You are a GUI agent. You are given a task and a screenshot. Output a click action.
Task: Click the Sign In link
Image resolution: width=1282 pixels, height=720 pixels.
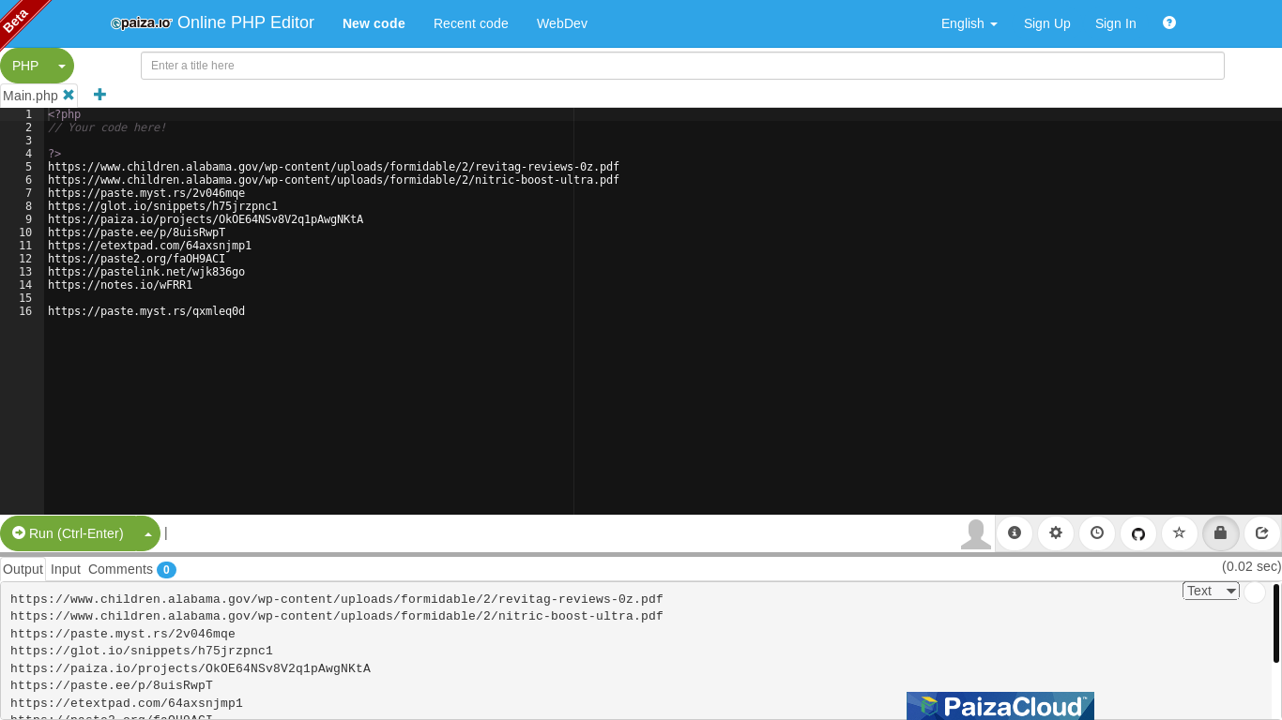[1116, 23]
